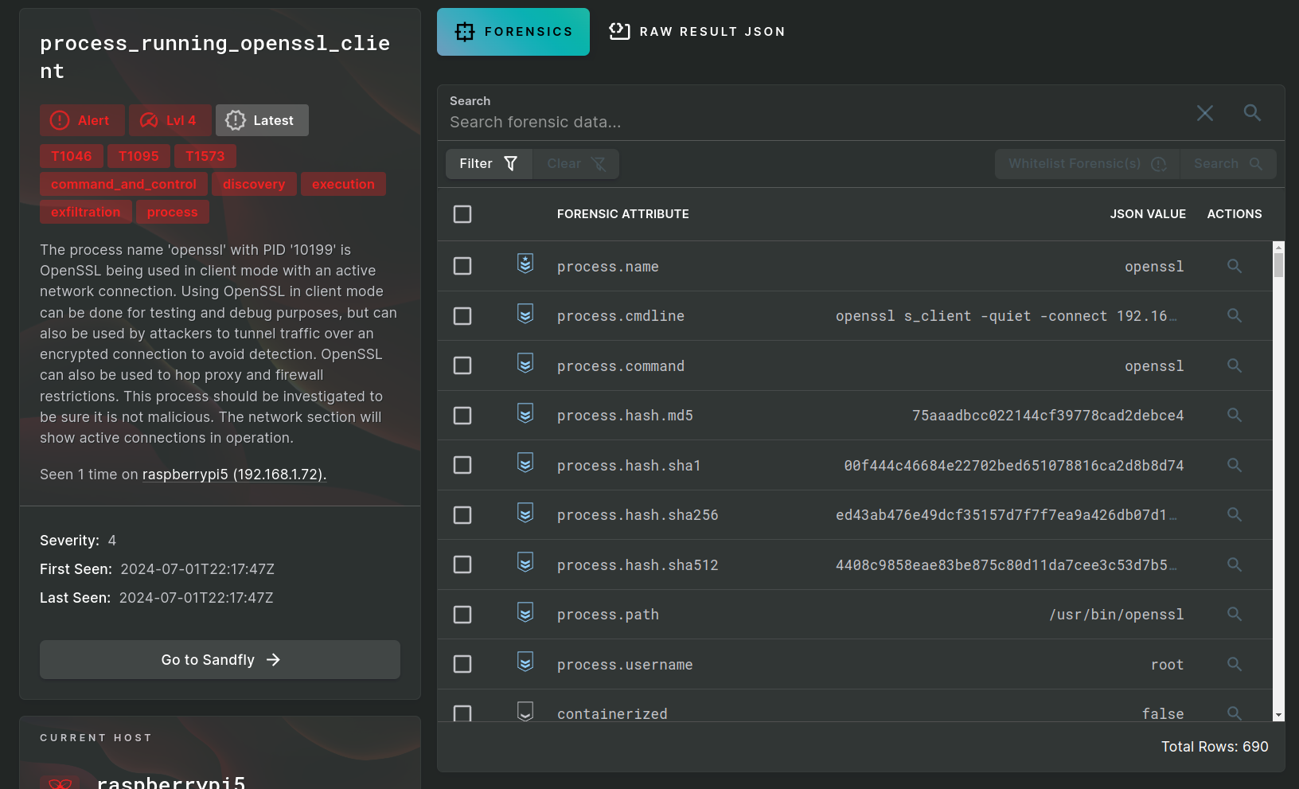The height and width of the screenshot is (789, 1299).
Task: Click the JSON VALUE column header
Action: pos(1148,214)
